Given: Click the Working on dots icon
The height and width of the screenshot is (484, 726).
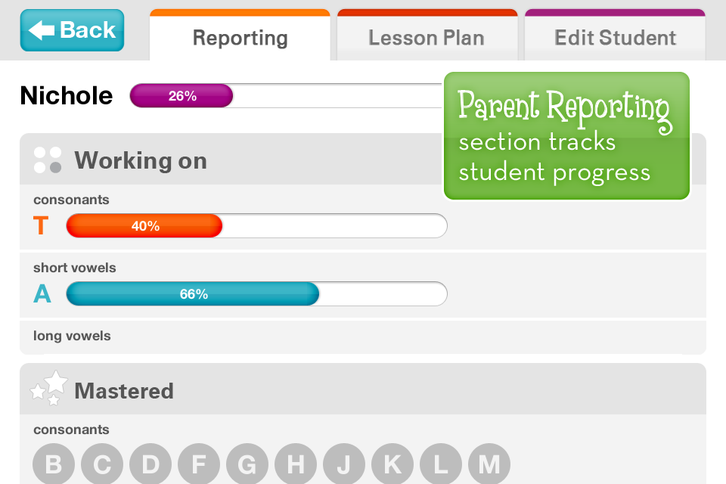Looking at the screenshot, I should [x=48, y=160].
